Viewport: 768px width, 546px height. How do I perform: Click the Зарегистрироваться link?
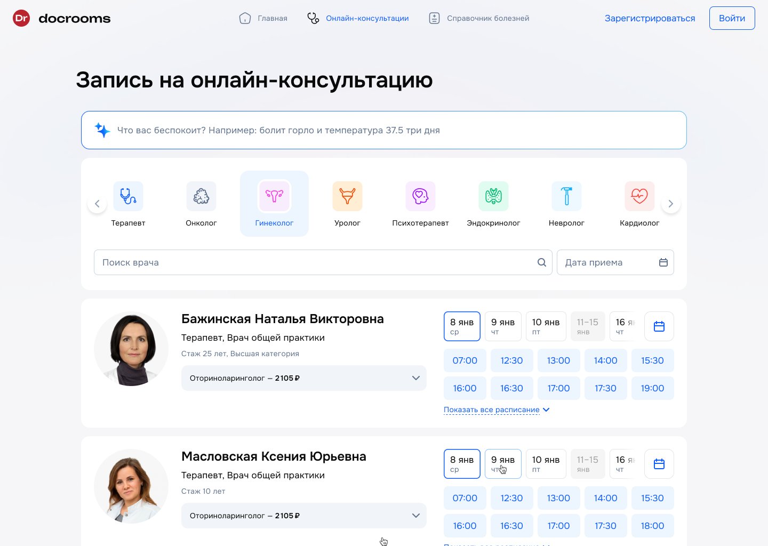coord(650,18)
